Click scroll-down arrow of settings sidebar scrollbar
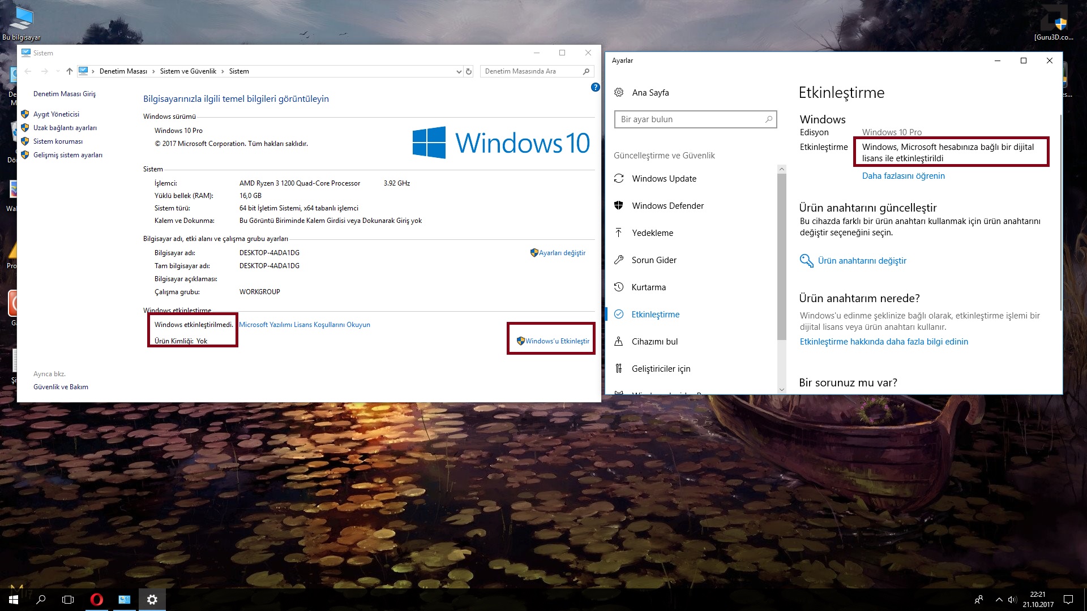The height and width of the screenshot is (611, 1087). [782, 389]
